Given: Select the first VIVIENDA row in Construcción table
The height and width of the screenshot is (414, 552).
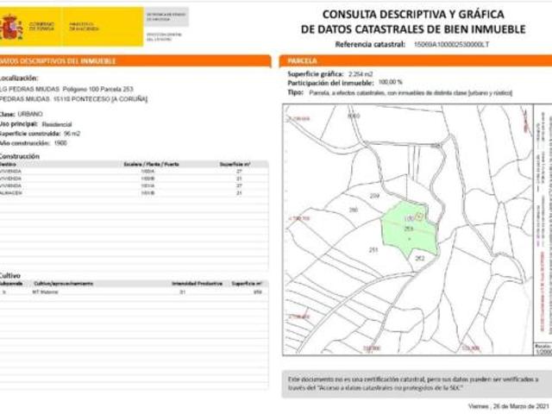Looking at the screenshot, I should [134, 172].
